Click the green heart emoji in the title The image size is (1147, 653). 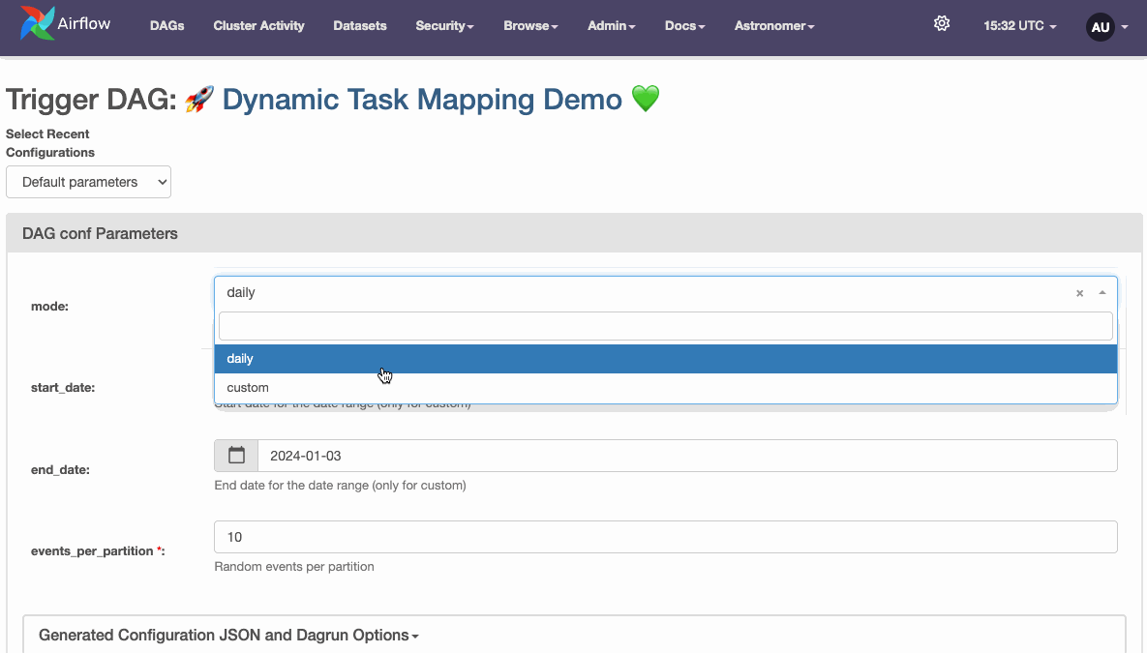coord(645,98)
